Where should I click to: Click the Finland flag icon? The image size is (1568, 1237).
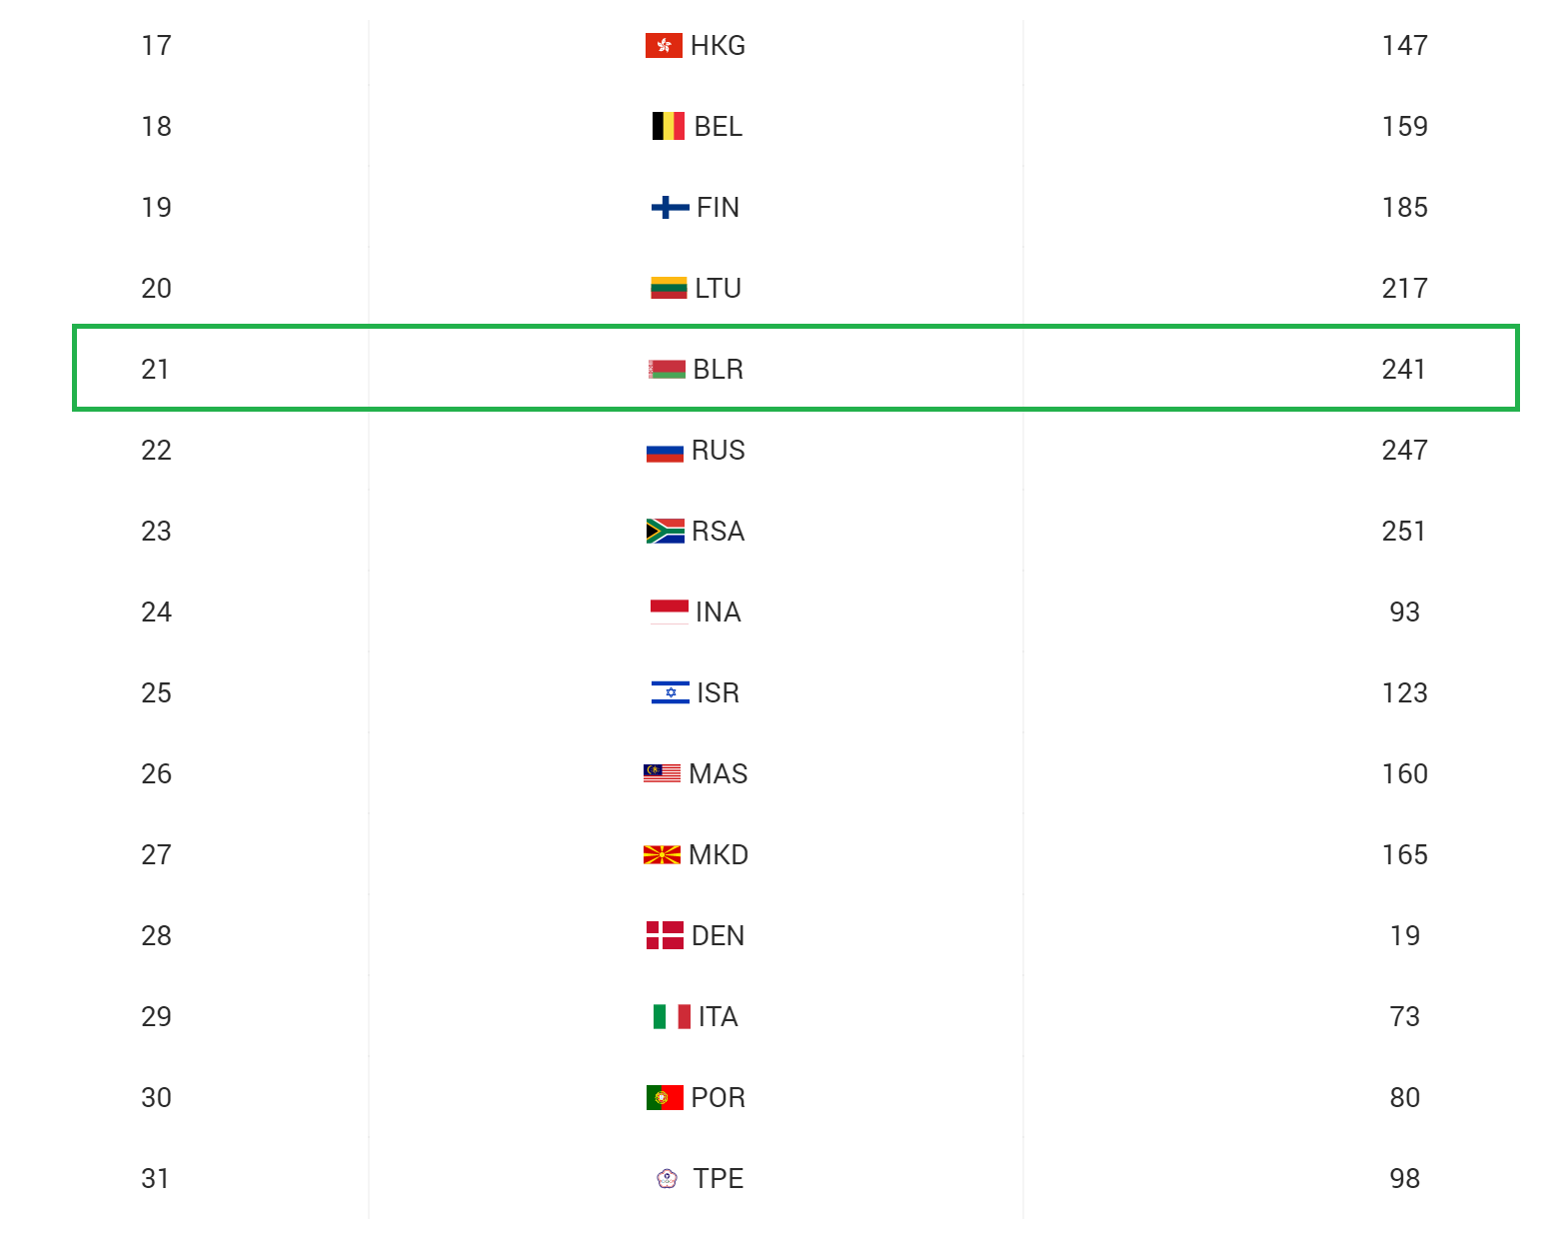pos(670,208)
